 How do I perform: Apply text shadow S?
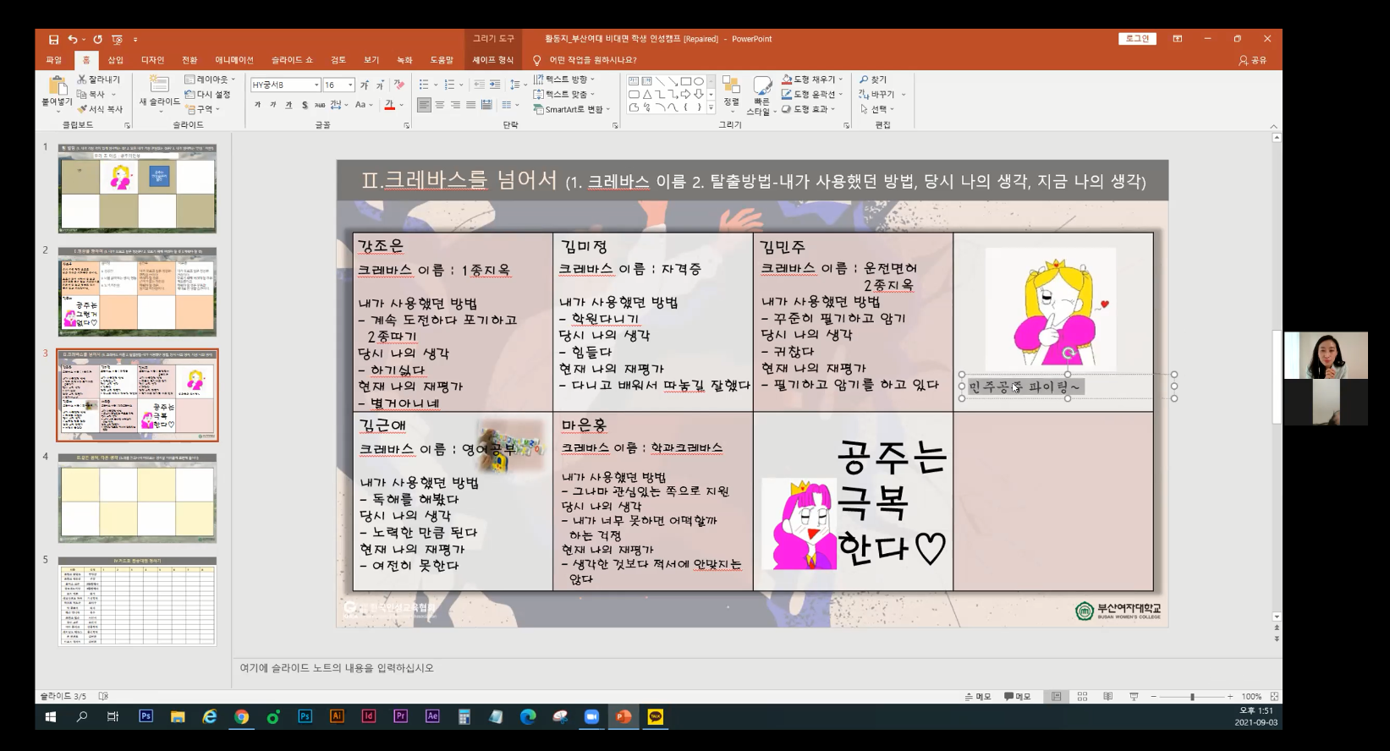[x=305, y=105]
